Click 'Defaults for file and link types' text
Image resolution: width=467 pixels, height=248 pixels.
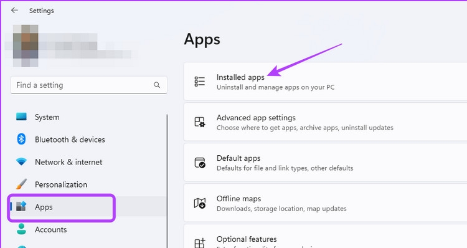click(285, 168)
